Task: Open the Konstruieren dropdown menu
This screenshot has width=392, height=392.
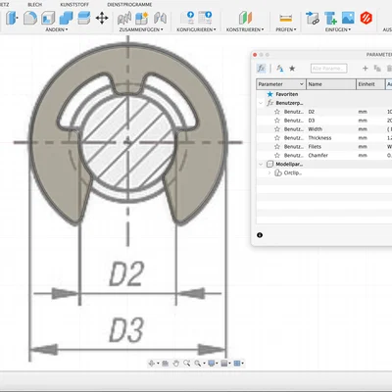Action: 245,29
